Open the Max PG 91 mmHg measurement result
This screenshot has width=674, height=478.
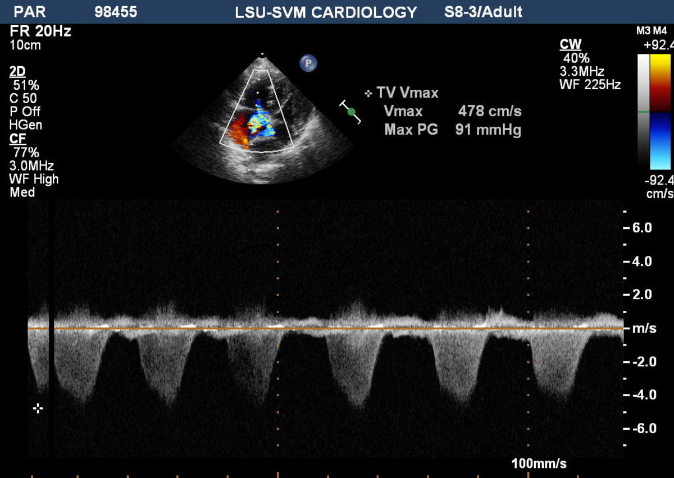pyautogui.click(x=449, y=130)
